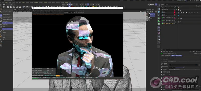Open the numeric dropdown next to LDR selector
The height and width of the screenshot is (91, 201).
[x=73, y=12]
